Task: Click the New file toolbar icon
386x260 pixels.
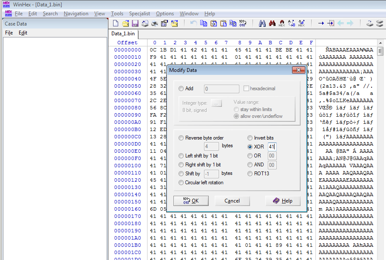Action: (x=115, y=23)
